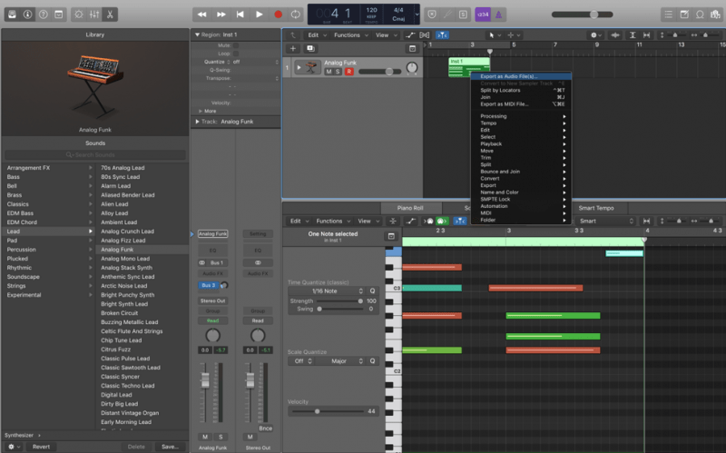The width and height of the screenshot is (726, 453).
Task: Open Tracks area Functions menu
Action: [x=351, y=35]
